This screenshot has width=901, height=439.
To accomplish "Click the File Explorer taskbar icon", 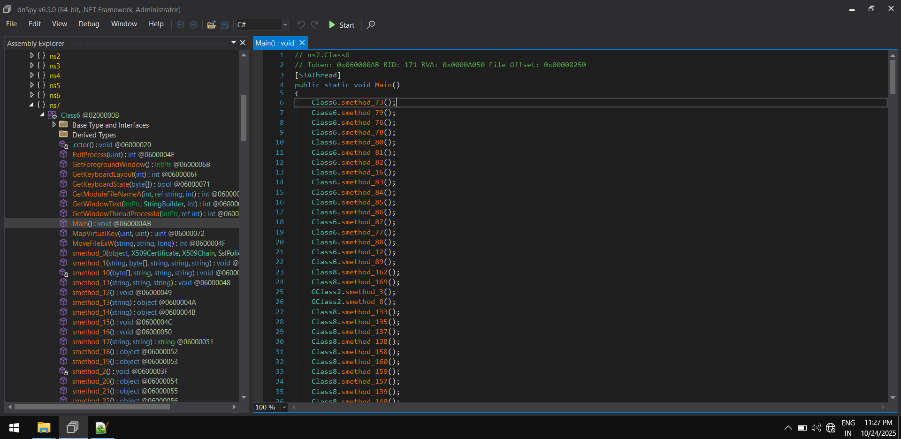I will 44,427.
